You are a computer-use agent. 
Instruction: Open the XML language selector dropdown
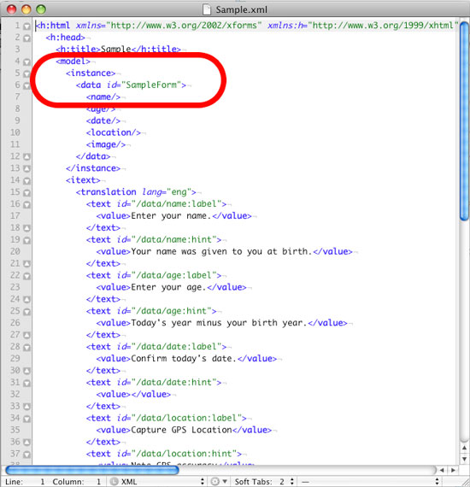pos(158,481)
